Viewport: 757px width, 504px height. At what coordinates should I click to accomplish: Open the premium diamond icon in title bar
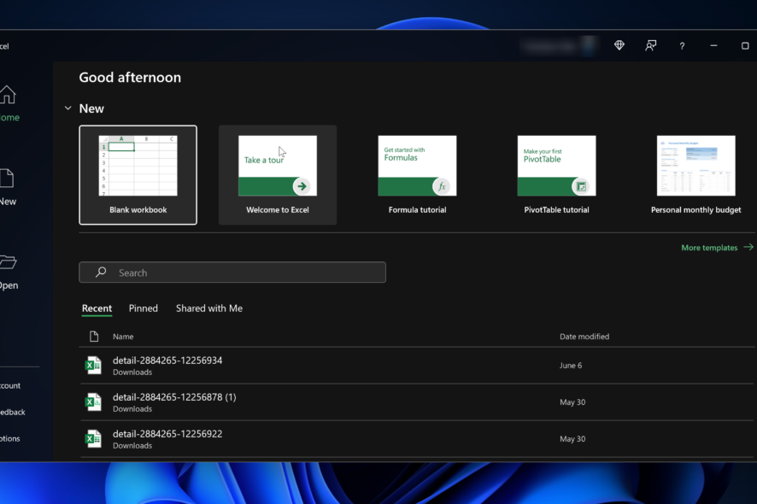coord(619,45)
